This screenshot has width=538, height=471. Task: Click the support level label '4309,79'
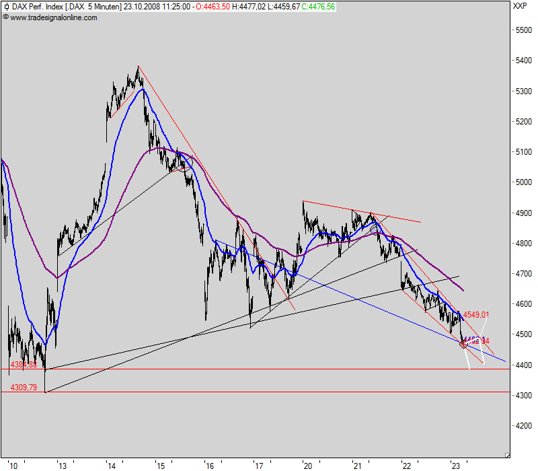[x=24, y=388]
